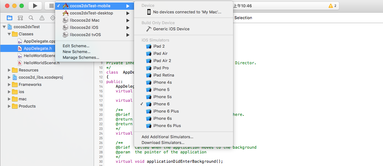Click the Stop button in toolbar
The image size is (383, 166).
click(50, 6)
